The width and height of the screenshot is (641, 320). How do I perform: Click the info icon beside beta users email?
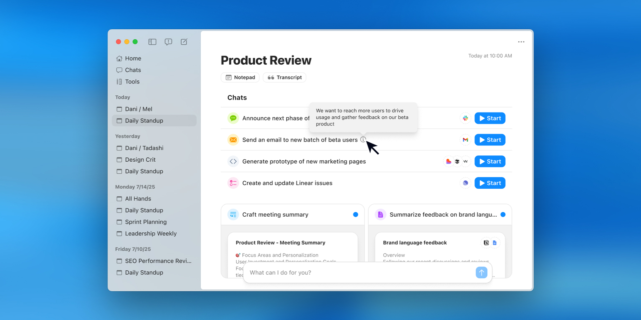pos(363,140)
